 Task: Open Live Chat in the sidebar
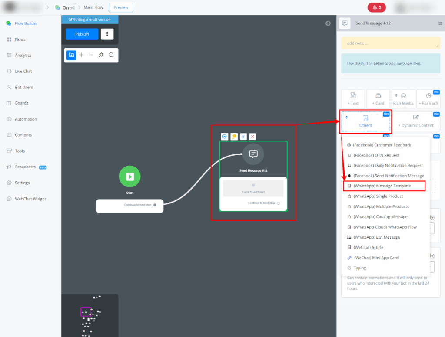23,71
